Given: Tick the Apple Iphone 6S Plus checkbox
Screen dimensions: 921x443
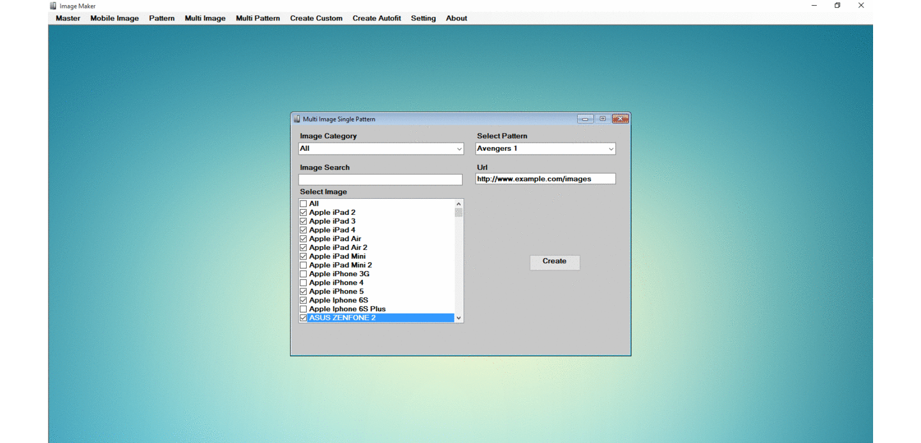Looking at the screenshot, I should click(x=304, y=309).
